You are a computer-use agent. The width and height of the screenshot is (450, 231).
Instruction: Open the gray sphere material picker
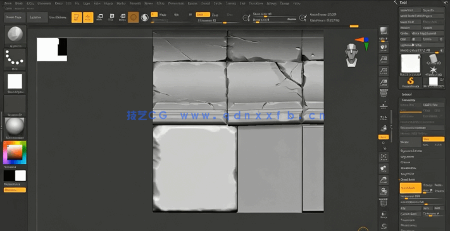pos(15,128)
